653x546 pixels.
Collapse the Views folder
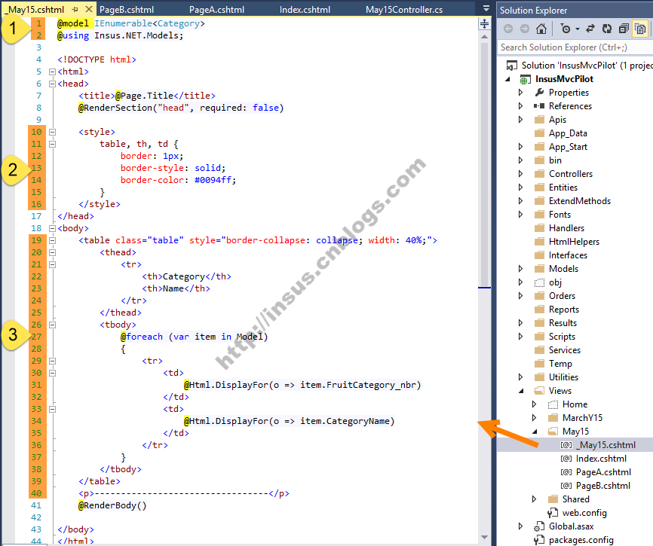[521, 391]
